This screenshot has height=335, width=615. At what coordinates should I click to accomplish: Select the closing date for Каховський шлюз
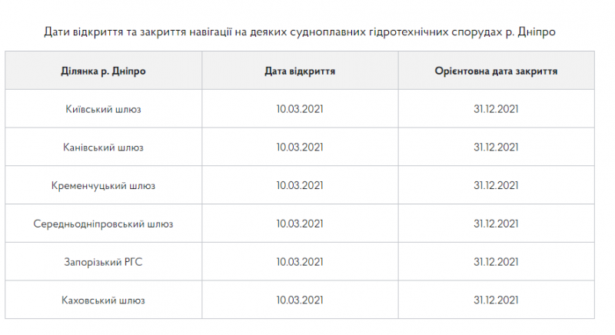496,300
